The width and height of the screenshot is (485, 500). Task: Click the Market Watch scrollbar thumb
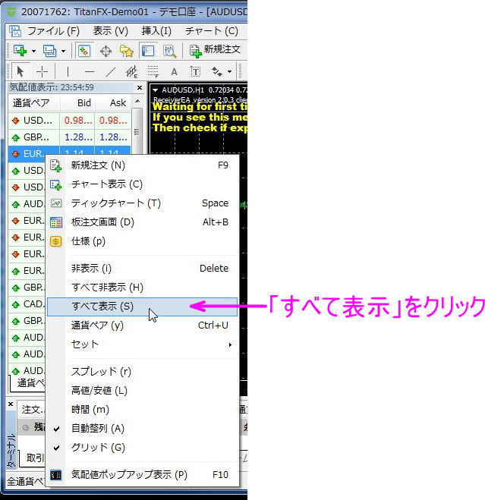click(137, 132)
